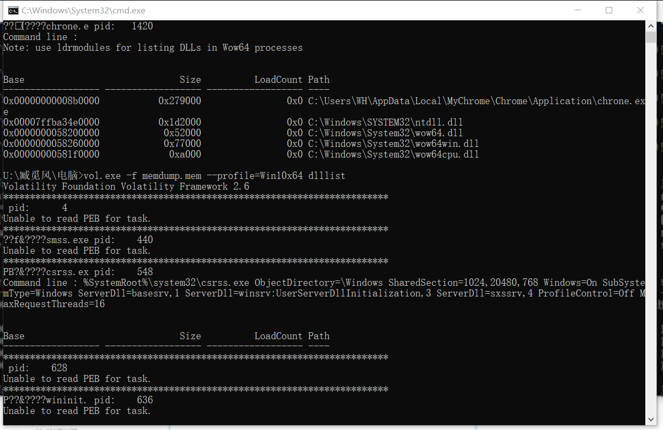The width and height of the screenshot is (663, 430).
Task: Close the cmd.exe window
Action: 641,10
